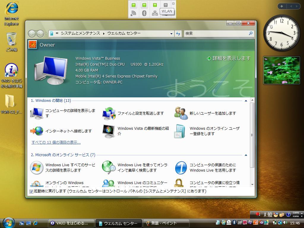Collapse the 1. Windows の開始 section
This screenshot has width=304, height=228.
coord(246,101)
